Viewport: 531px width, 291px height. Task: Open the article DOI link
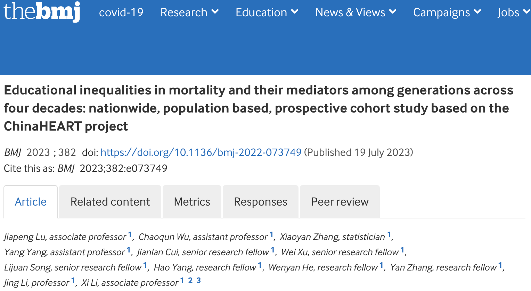[201, 152]
